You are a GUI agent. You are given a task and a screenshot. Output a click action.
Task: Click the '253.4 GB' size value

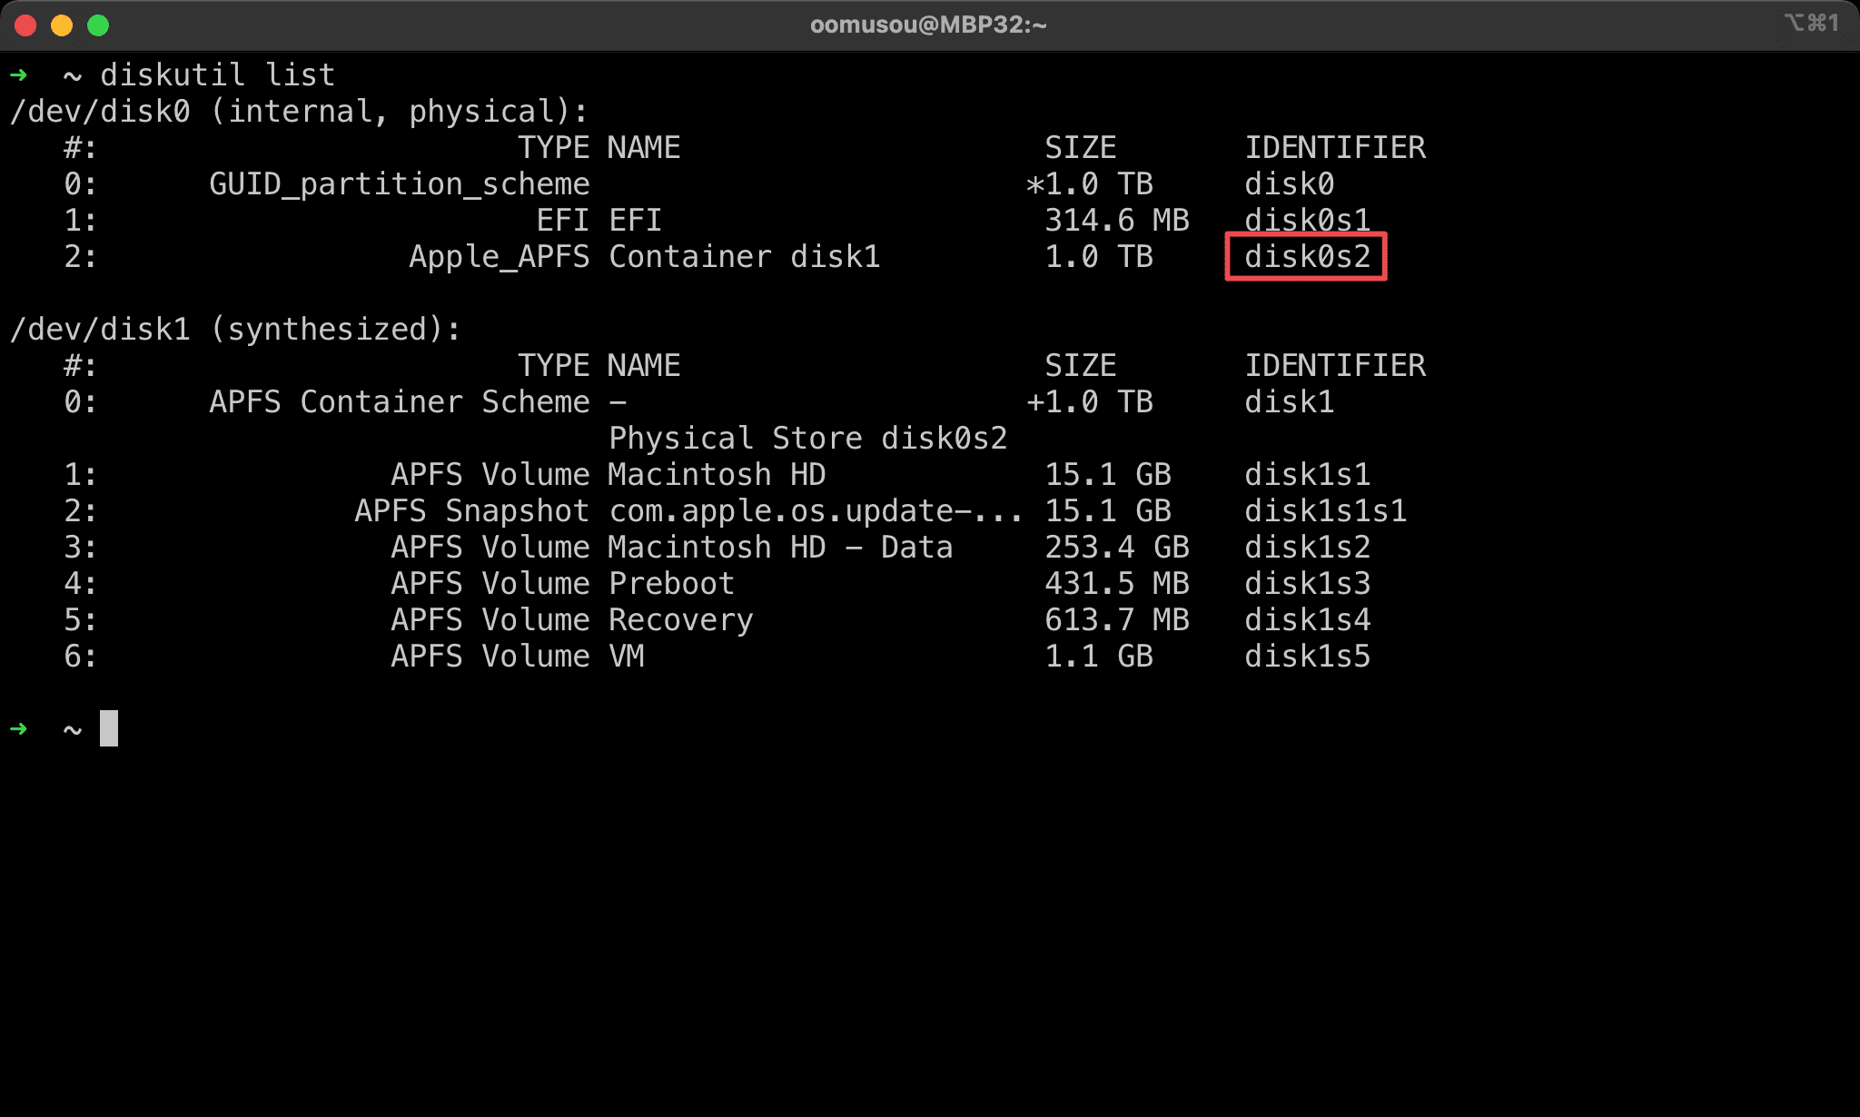point(1117,548)
